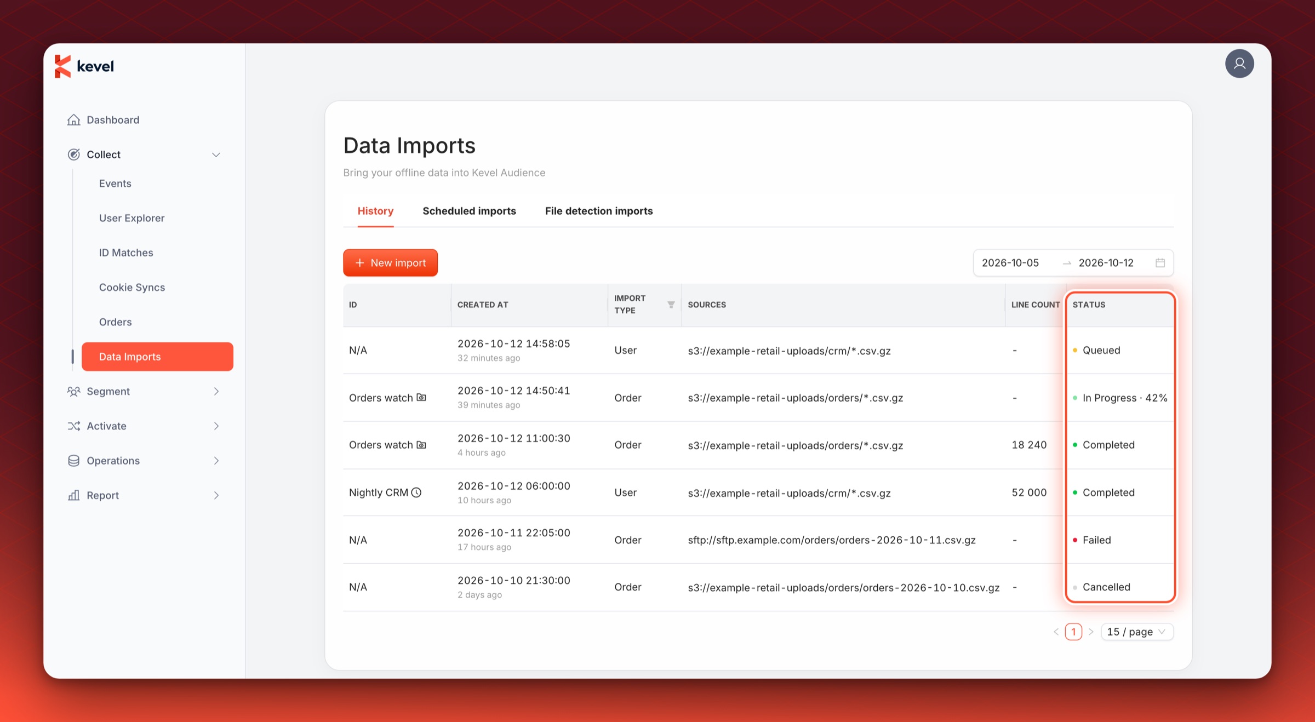Viewport: 1315px width, 722px height.
Task: Click the Collect target icon
Action: [73, 154]
